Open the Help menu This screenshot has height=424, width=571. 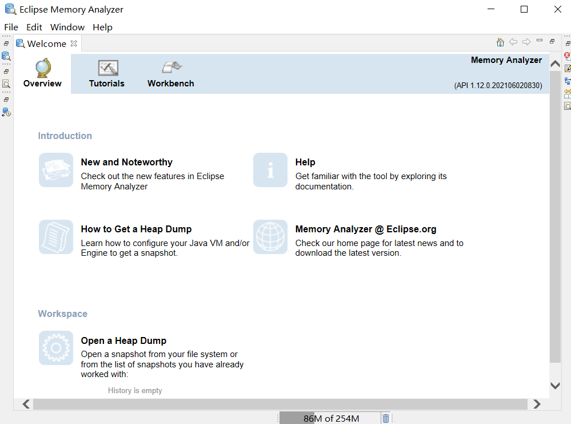tap(102, 27)
